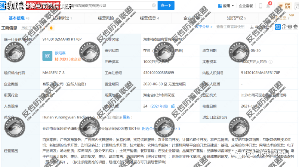This screenshot has height=167, width=299.
Task: Open 查看工商官网快照 link
Action: click(231, 27)
